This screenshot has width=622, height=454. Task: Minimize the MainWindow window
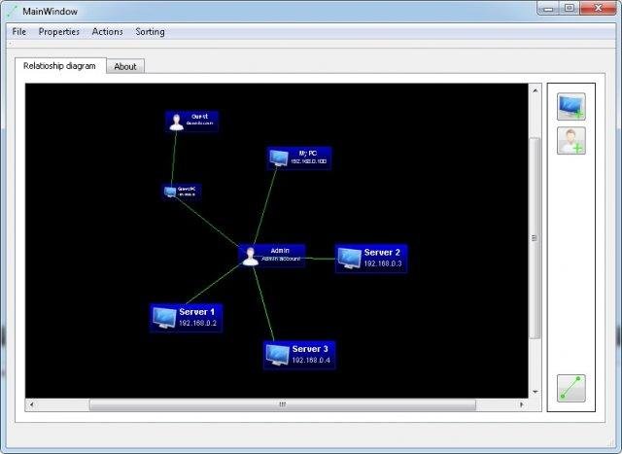548,8
